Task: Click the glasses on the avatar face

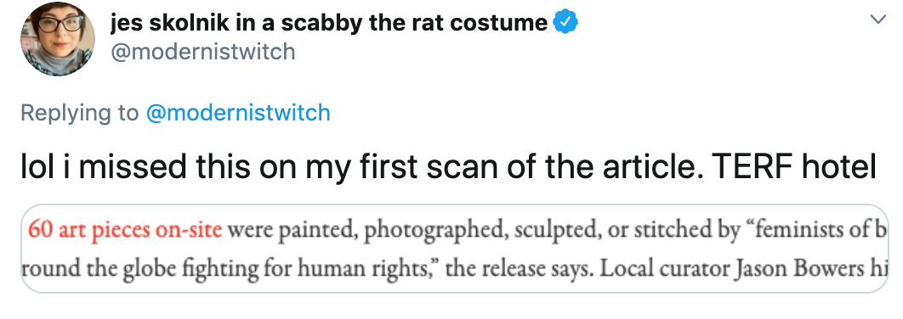Action: [x=58, y=24]
